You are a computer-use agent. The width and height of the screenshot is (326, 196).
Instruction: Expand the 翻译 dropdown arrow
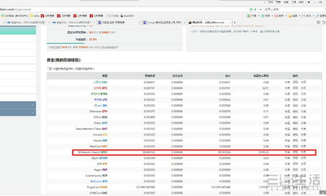[286, 16]
